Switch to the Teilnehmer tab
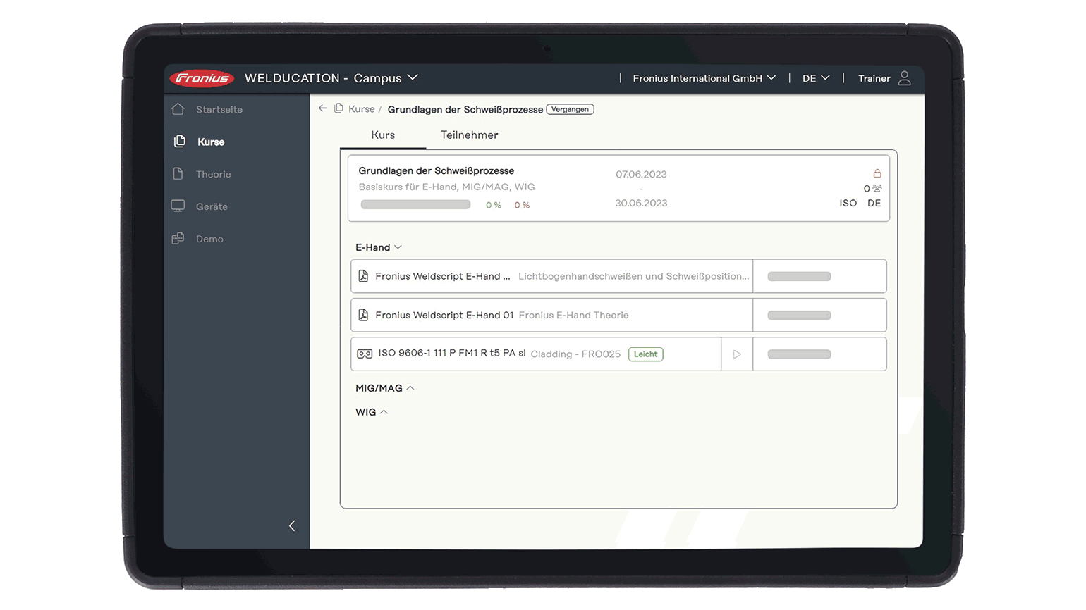This screenshot has width=1086, height=610. coord(470,135)
